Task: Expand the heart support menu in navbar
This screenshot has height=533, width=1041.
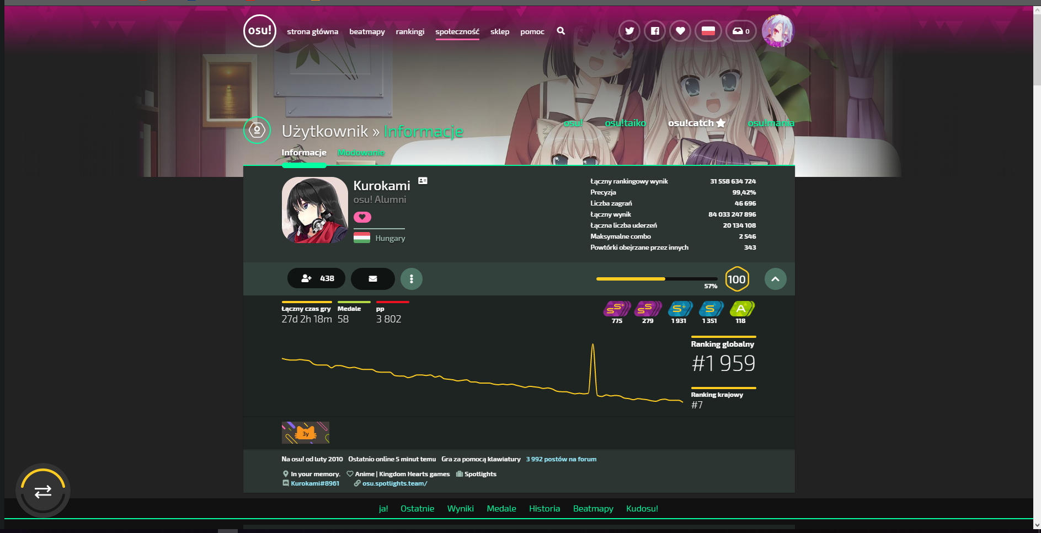Action: coord(680,31)
